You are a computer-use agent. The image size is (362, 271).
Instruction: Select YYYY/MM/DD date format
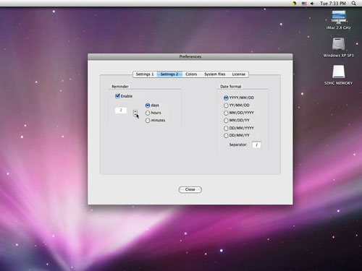click(226, 98)
